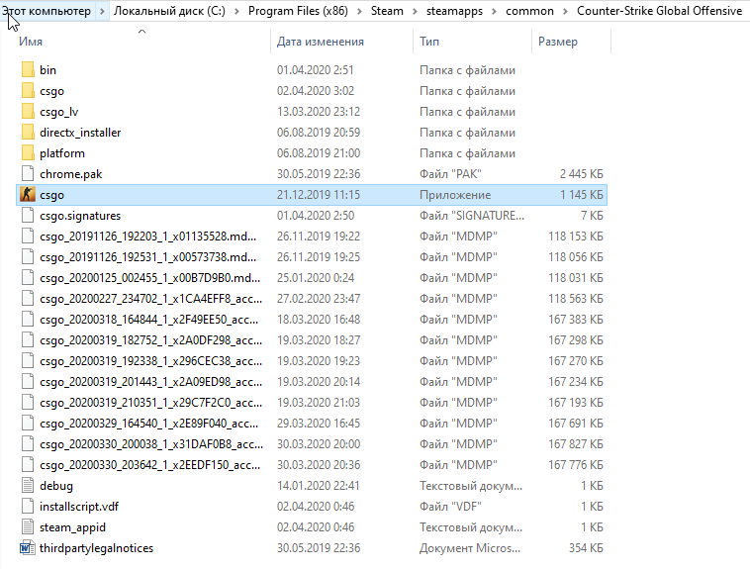Navigate to common breadcrumb
This screenshot has height=569, width=750.
pos(529,11)
